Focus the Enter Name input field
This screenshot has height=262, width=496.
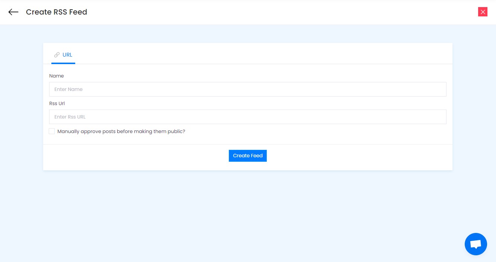click(x=248, y=89)
